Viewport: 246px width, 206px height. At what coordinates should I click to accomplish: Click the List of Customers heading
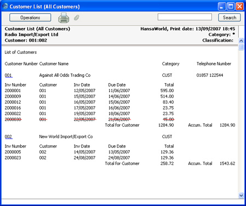point(21,52)
